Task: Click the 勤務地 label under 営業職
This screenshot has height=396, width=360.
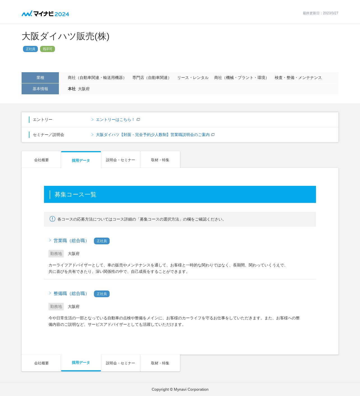Action: [x=56, y=254]
